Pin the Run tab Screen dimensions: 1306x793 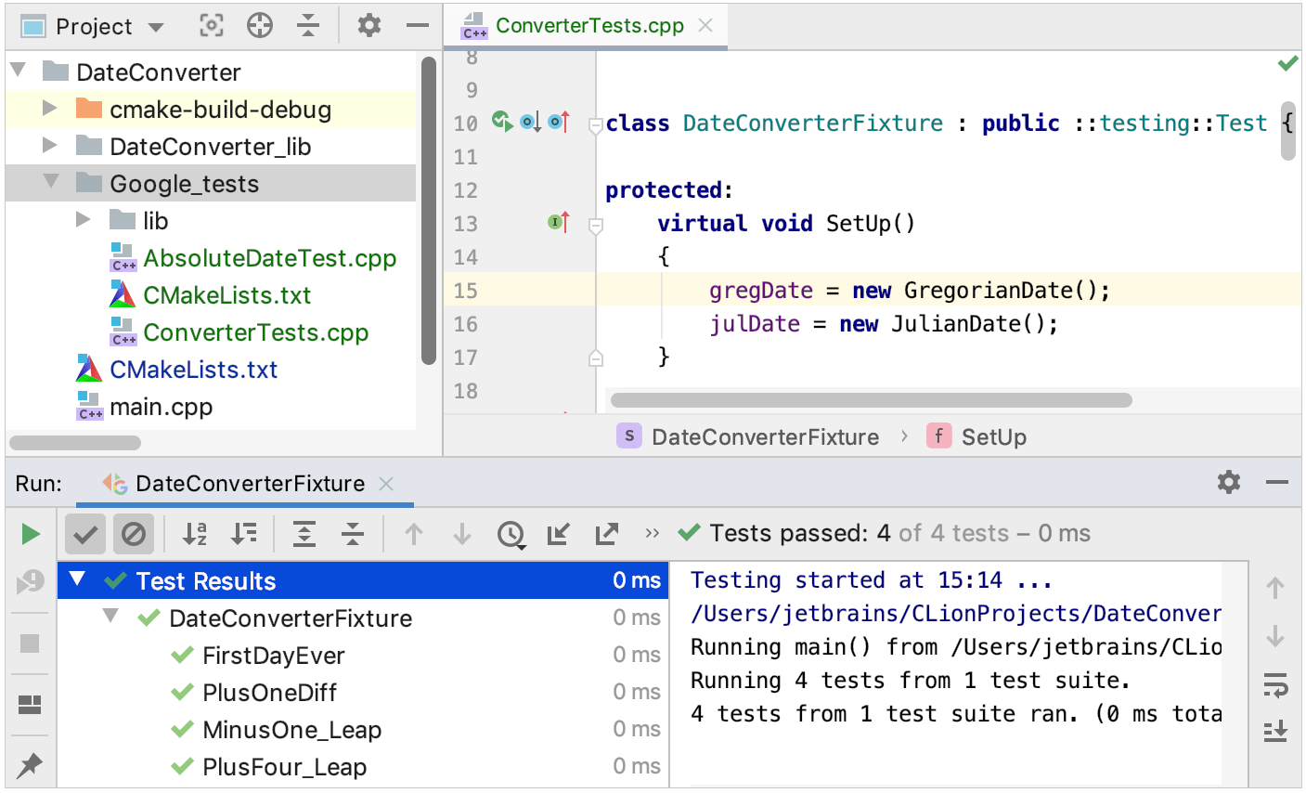coord(30,765)
